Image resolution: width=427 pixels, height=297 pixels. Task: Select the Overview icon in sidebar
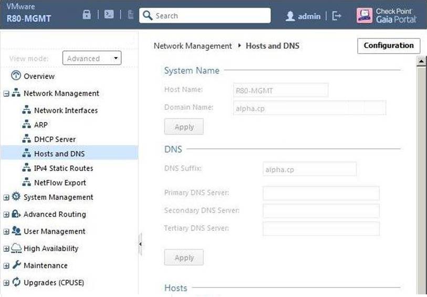coord(15,76)
